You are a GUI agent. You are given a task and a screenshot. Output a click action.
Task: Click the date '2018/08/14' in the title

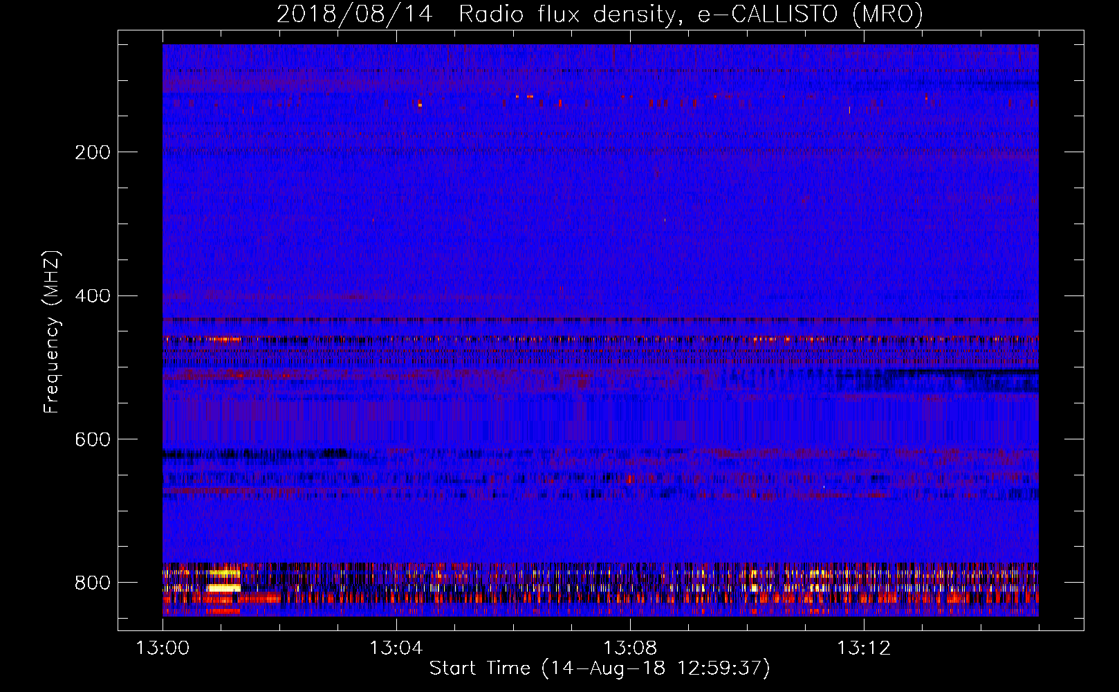tap(355, 14)
